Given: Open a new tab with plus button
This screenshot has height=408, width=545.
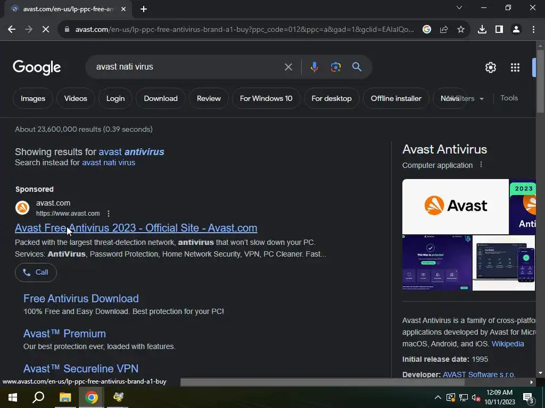Looking at the screenshot, I should tap(144, 9).
